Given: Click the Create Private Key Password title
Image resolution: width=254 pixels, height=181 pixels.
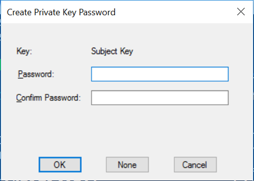Looking at the screenshot, I should (x=61, y=12).
